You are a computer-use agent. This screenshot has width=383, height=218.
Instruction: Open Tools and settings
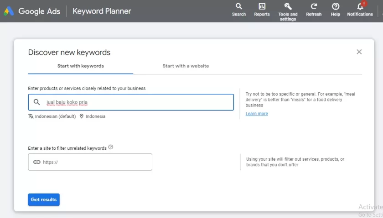(x=288, y=12)
